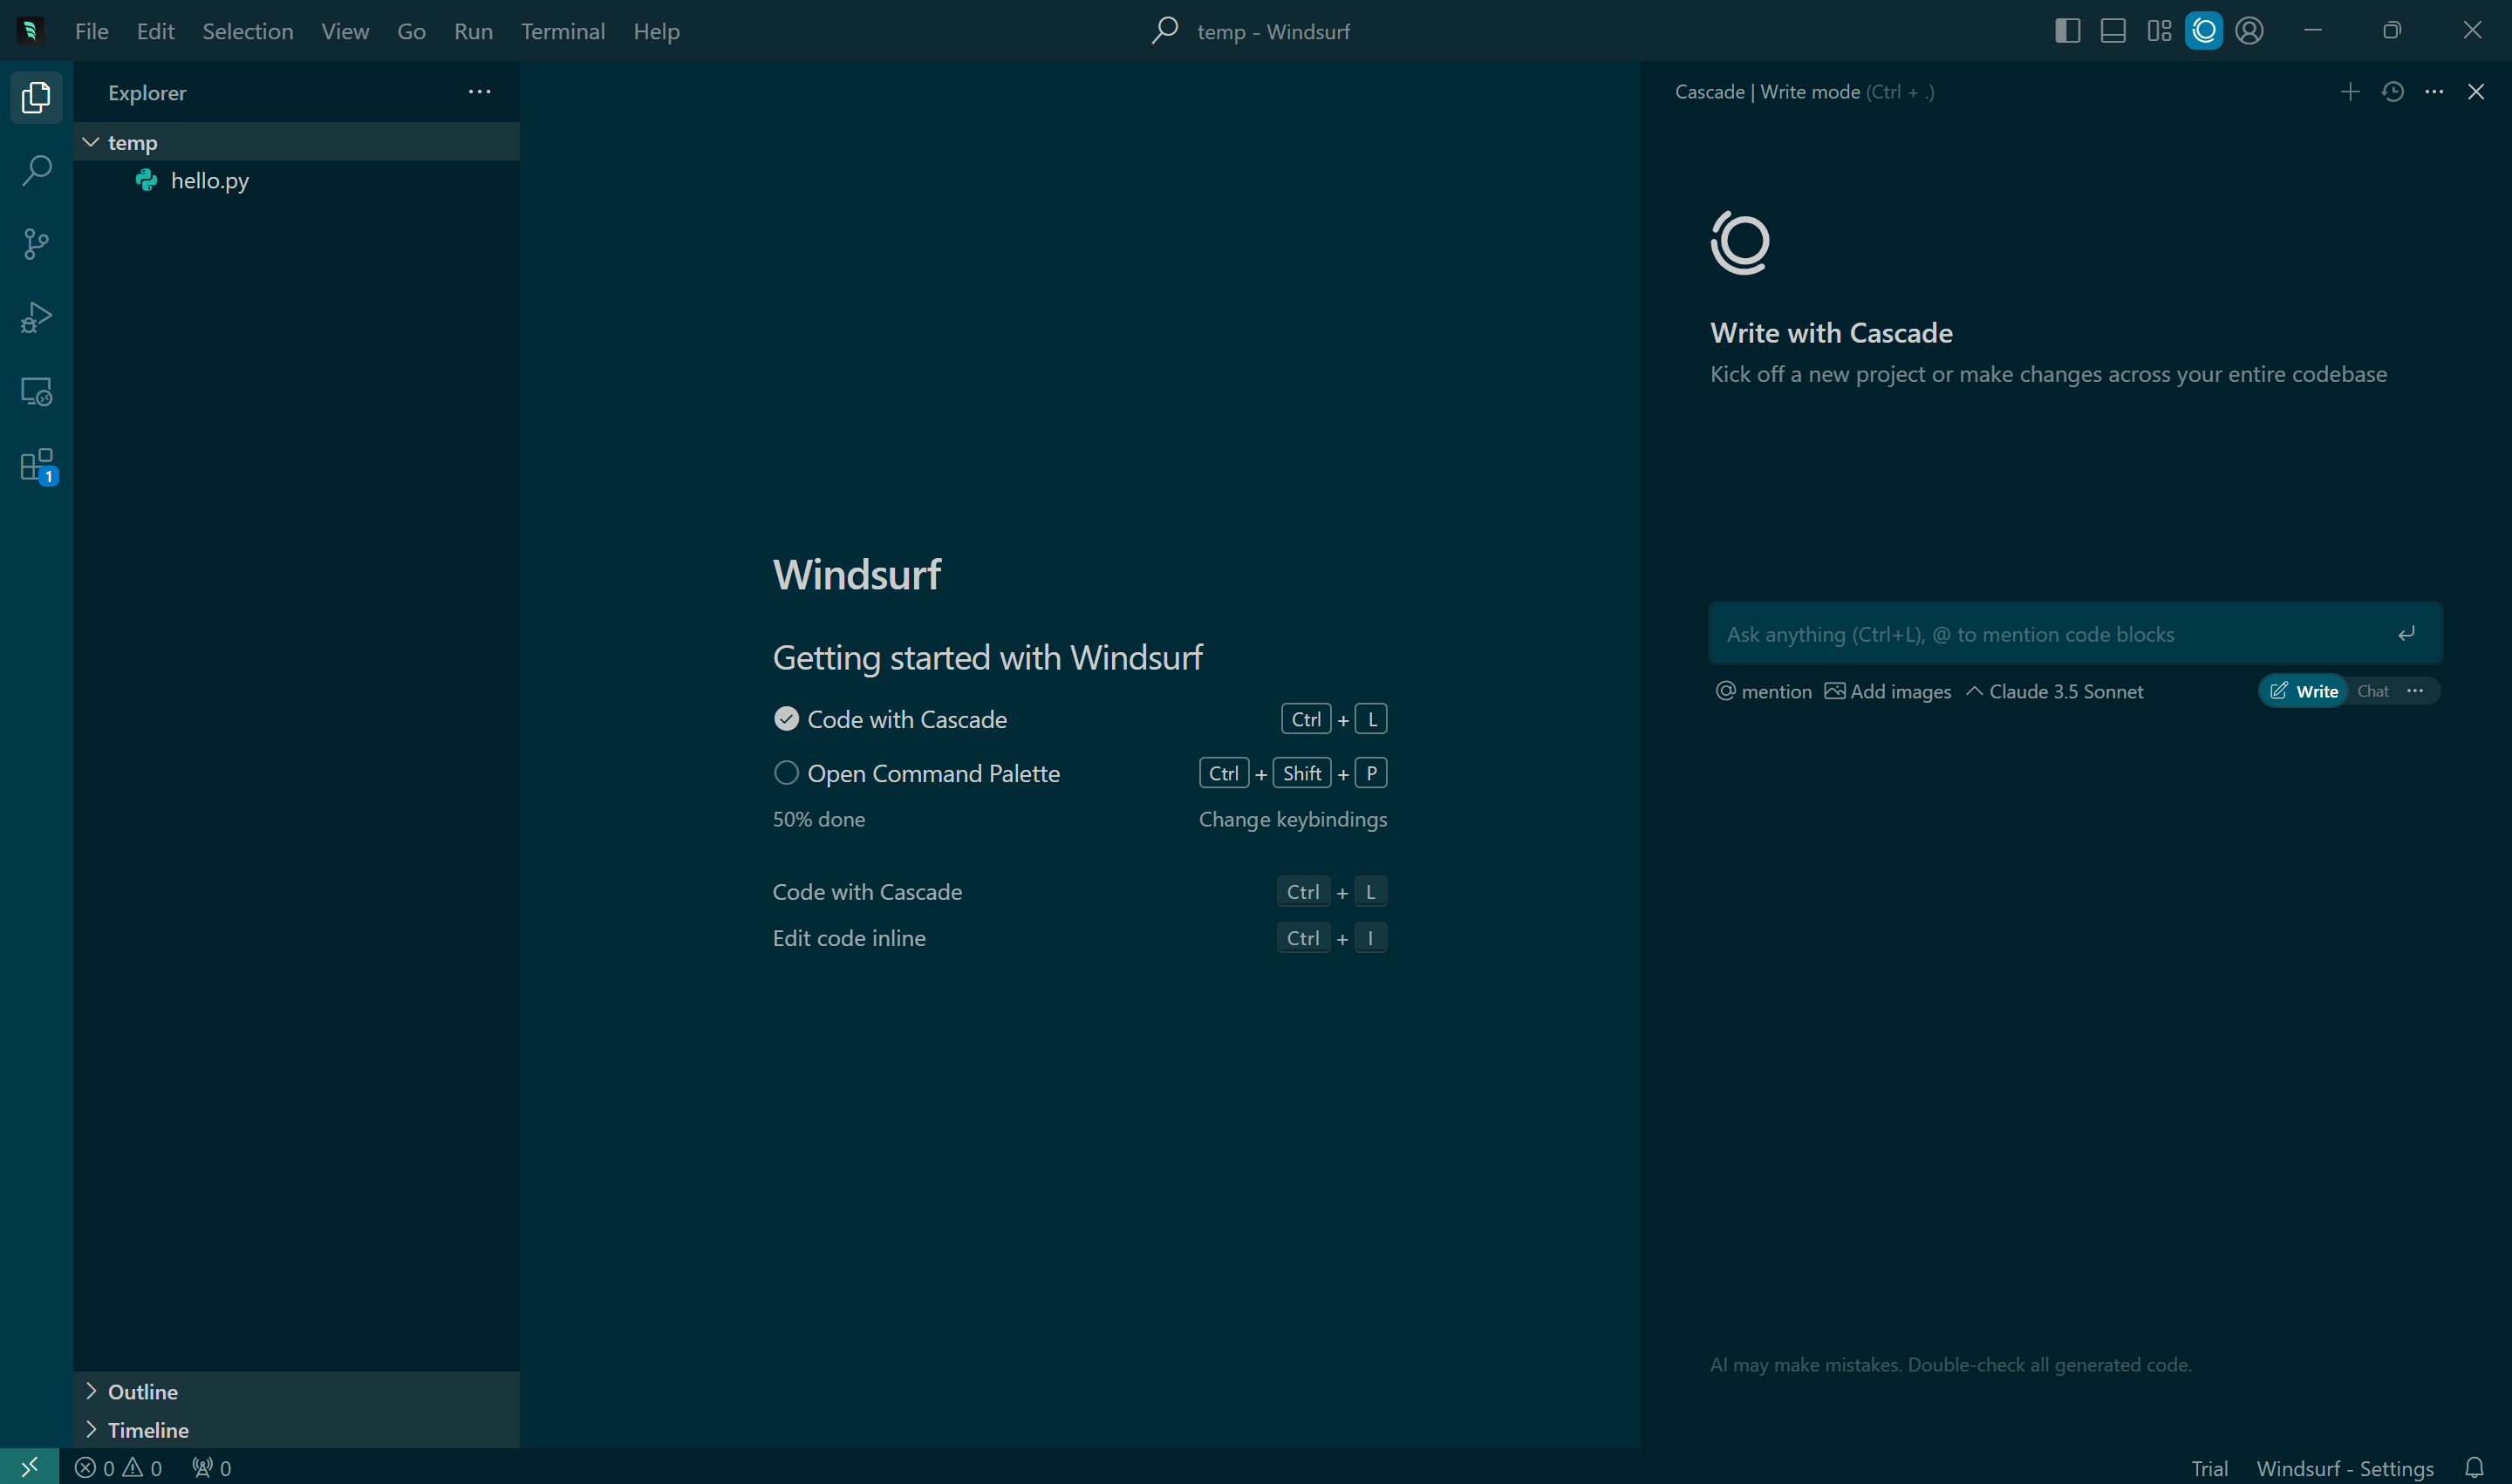Click the errors count in status bar
This screenshot has height=1484, width=2512.
click(x=95, y=1468)
